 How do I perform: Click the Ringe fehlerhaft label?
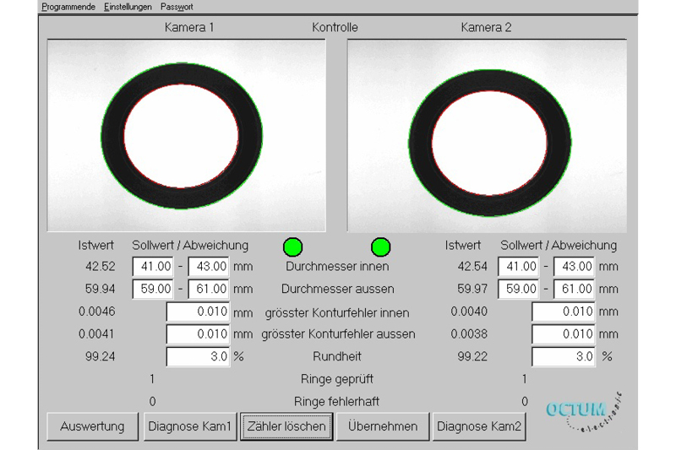(x=336, y=402)
